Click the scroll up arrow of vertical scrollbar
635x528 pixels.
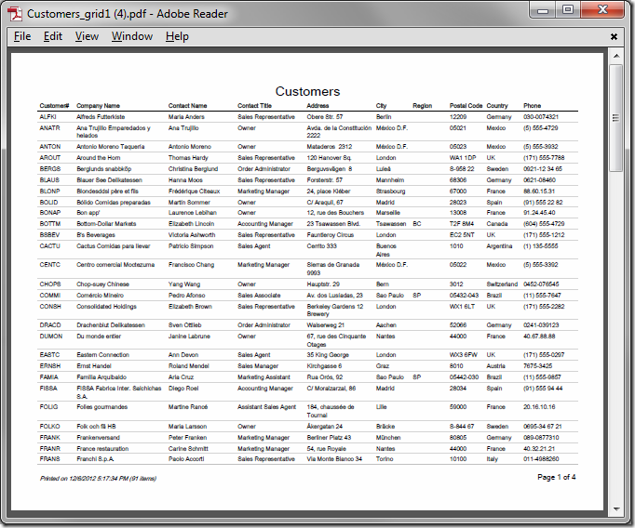[616, 56]
